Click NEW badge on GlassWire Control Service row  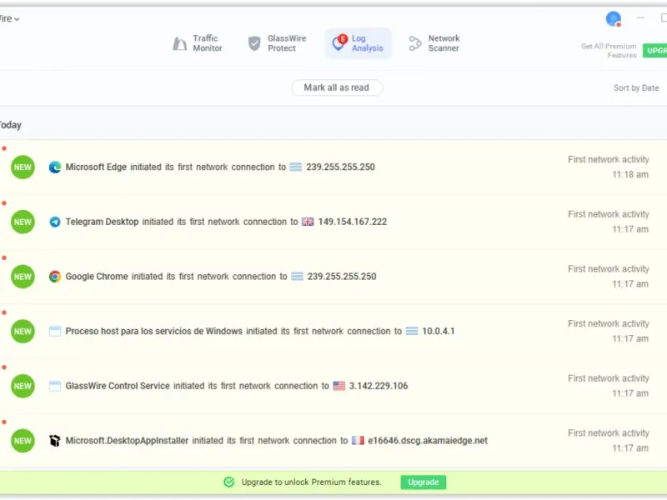tap(23, 386)
